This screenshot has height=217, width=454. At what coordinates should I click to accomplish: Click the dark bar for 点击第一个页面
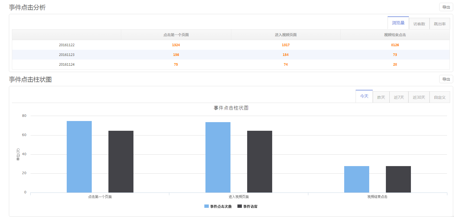[x=121, y=162]
